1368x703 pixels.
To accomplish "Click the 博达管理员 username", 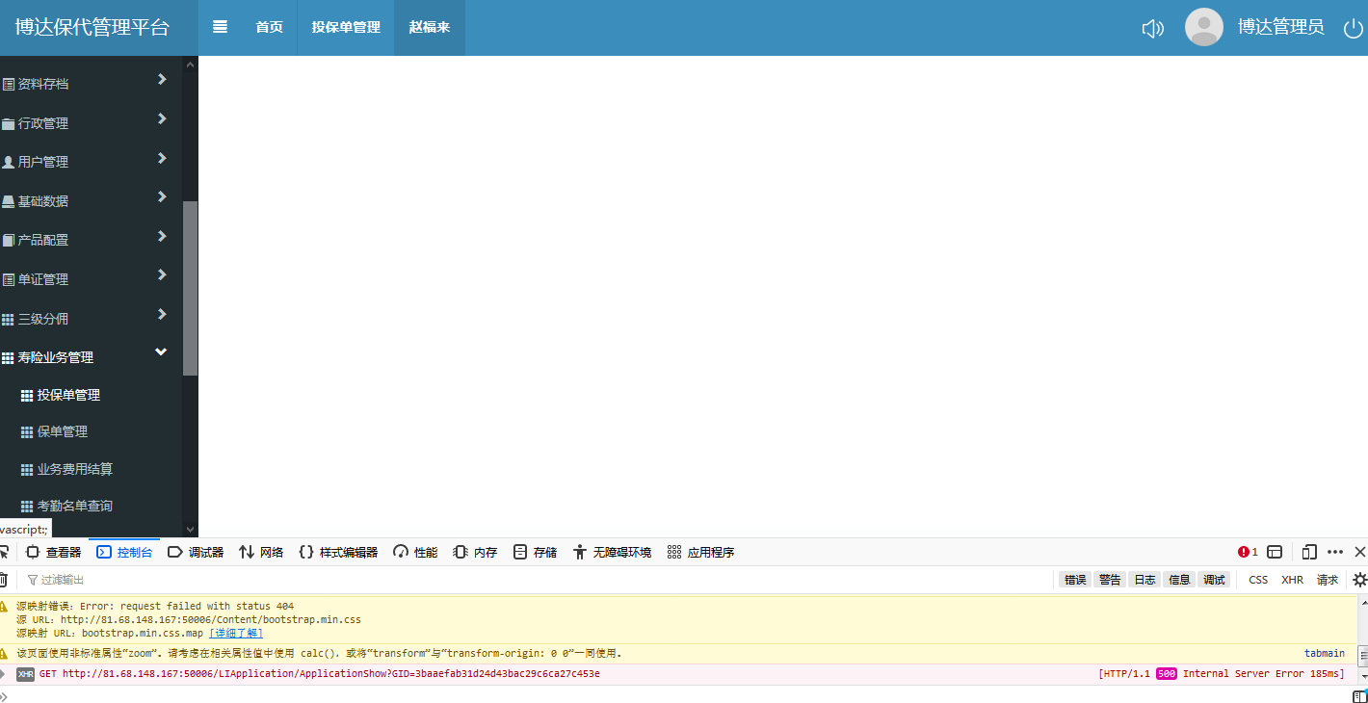I will tap(1280, 27).
